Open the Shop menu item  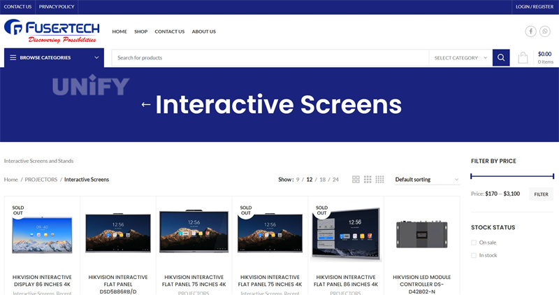[x=141, y=31]
